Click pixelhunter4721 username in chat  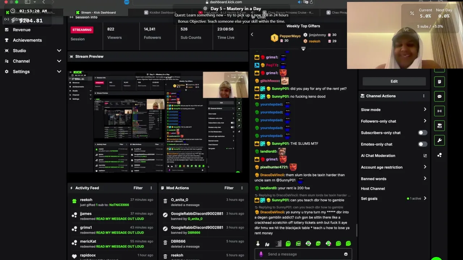(x=274, y=167)
